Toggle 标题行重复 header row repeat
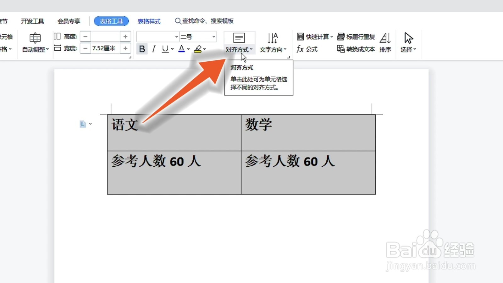This screenshot has width=503, height=283. (356, 37)
